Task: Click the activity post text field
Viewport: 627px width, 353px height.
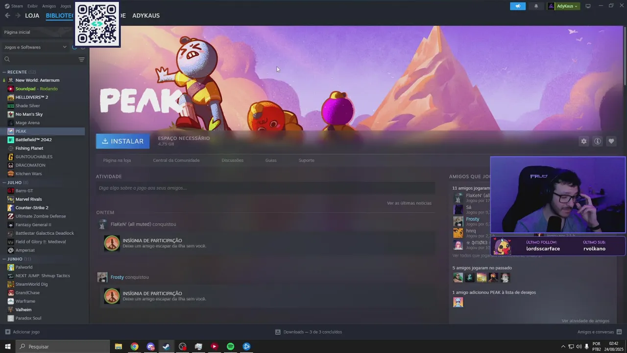Action: pyautogui.click(x=265, y=188)
